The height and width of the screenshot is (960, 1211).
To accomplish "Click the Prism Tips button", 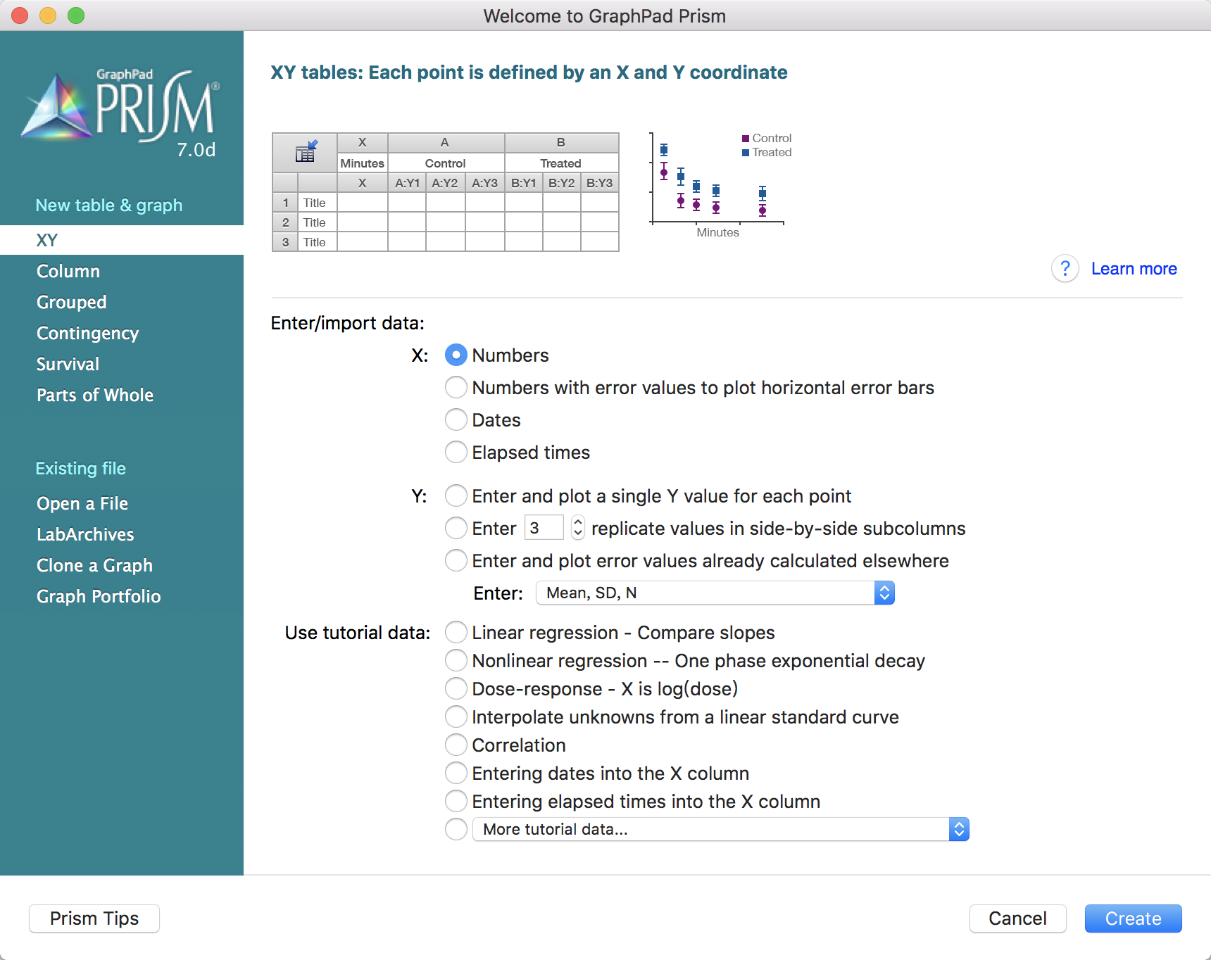I will click(94, 918).
